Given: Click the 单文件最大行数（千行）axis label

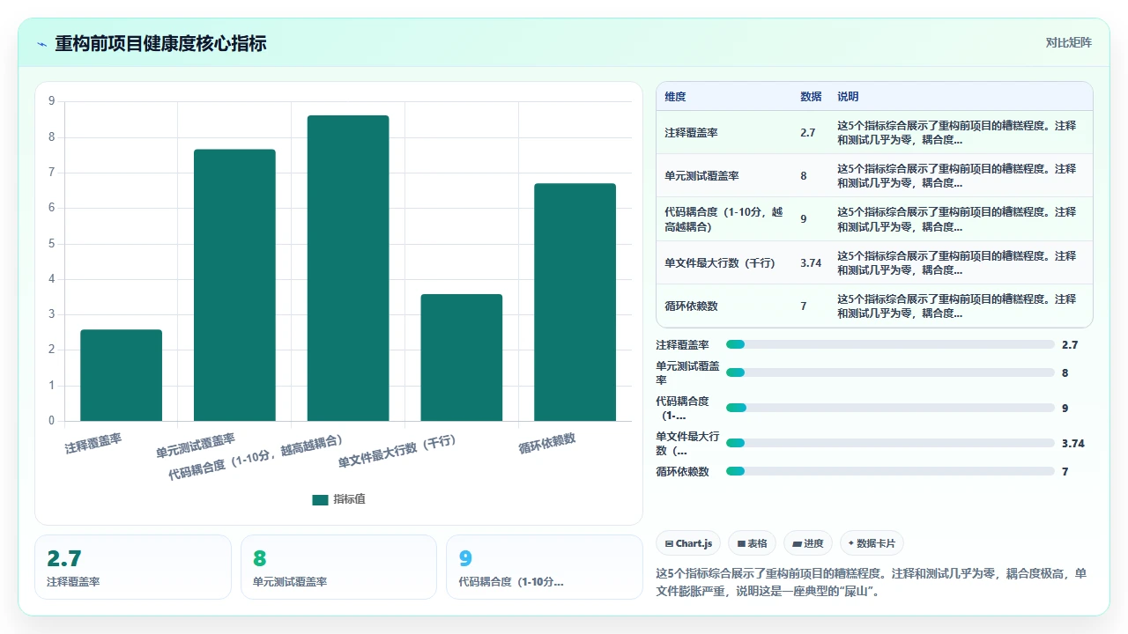Looking at the screenshot, I should (397, 451).
